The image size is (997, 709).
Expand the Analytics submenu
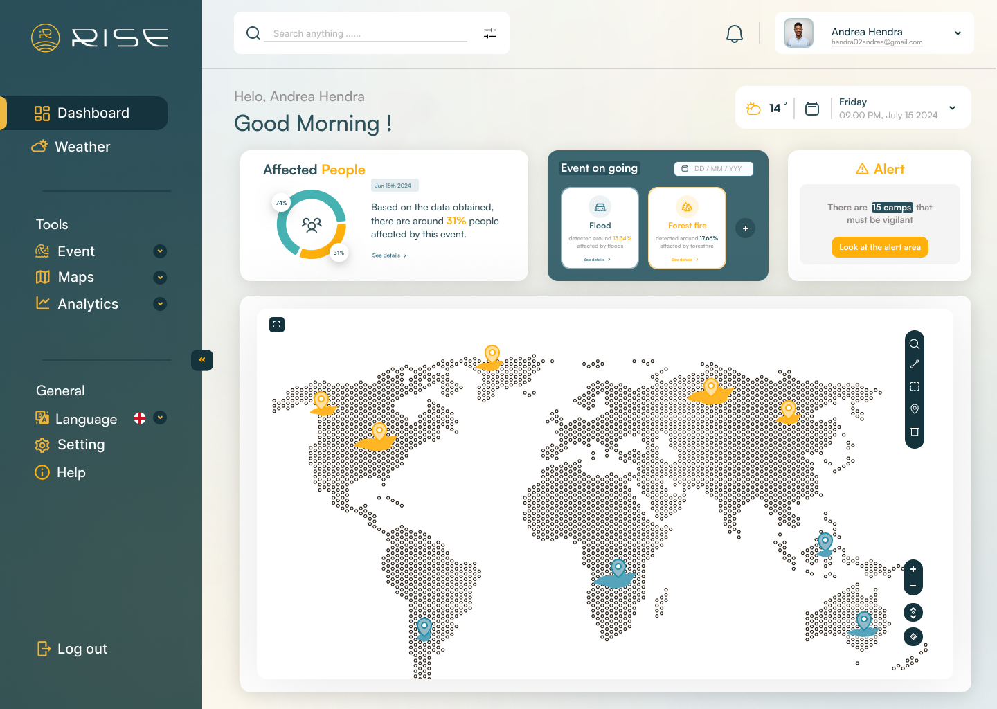click(x=160, y=304)
